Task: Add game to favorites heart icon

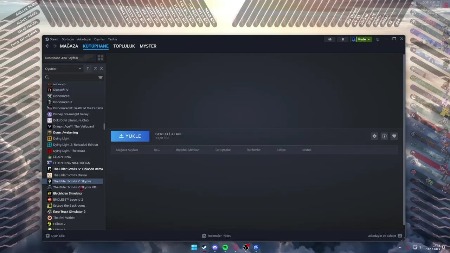Action: 394,136
